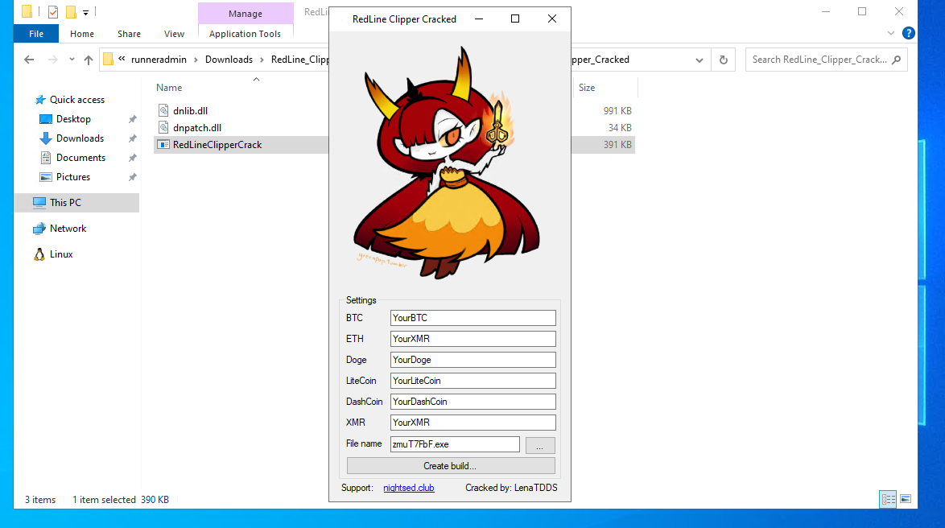Open the View ribbon tab
Screen dimensions: 945x528
click(x=174, y=34)
